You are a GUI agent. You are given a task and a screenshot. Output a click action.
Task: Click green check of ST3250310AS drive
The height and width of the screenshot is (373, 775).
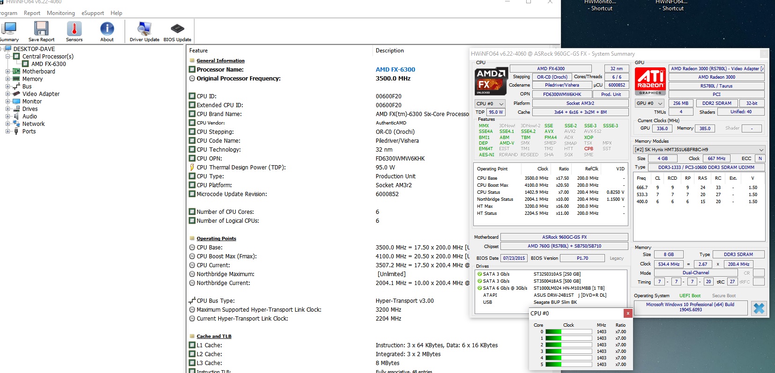pyautogui.click(x=480, y=274)
